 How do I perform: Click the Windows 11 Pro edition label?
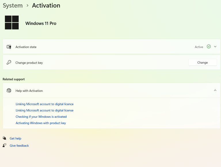pyautogui.click(x=41, y=23)
